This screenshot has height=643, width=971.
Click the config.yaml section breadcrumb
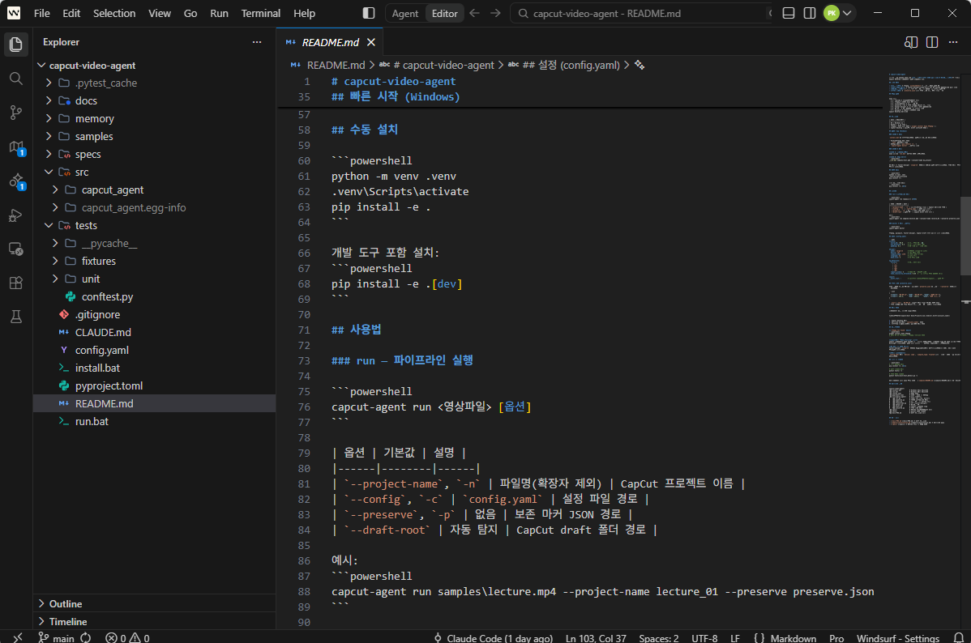pyautogui.click(x=571, y=65)
